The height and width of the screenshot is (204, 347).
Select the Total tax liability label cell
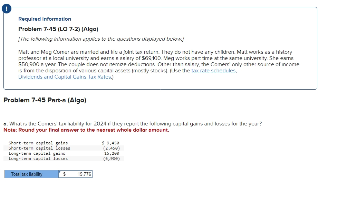(x=32, y=174)
